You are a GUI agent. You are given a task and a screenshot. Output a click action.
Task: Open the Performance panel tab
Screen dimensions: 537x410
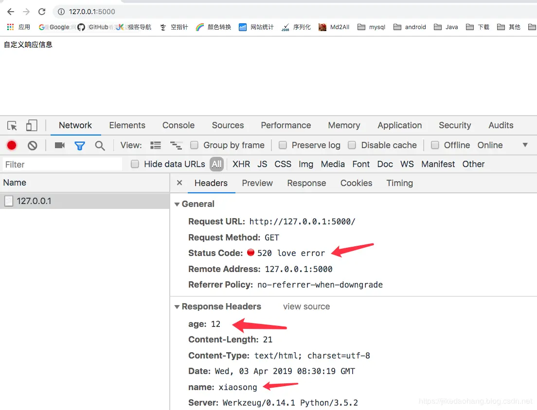pos(286,125)
